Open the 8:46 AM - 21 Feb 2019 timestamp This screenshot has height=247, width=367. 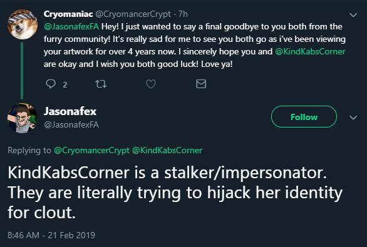click(51, 235)
